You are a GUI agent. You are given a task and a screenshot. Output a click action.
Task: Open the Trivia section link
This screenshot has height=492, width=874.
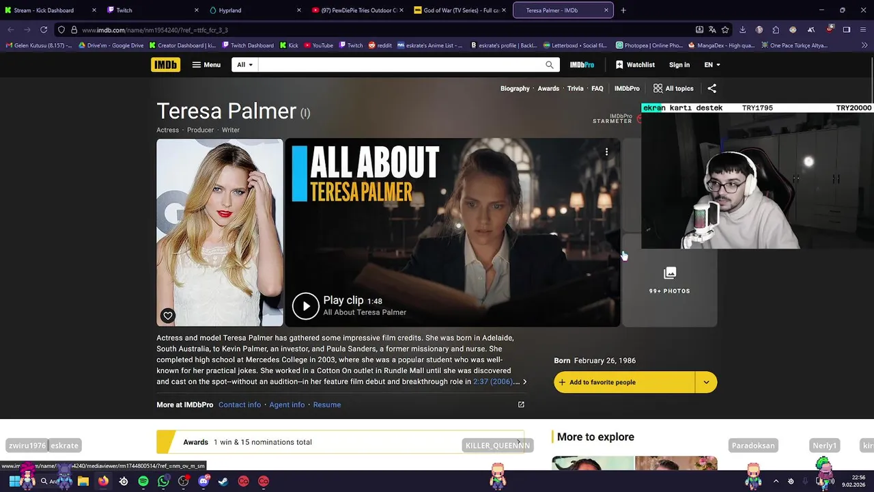(576, 88)
